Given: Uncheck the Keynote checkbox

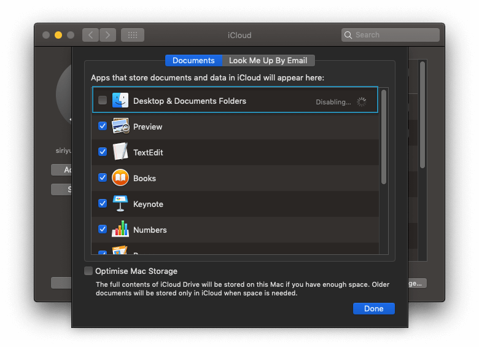Looking at the screenshot, I should point(103,203).
